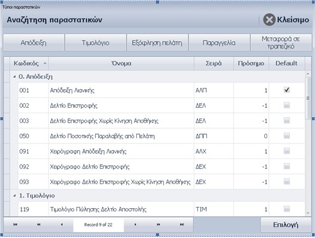Select Χειρόγραφο Δελτίο Επιστροφής Χωρίς Κίνηση 093
Image resolution: width=315 pixels, height=238 pixels.
(161, 182)
